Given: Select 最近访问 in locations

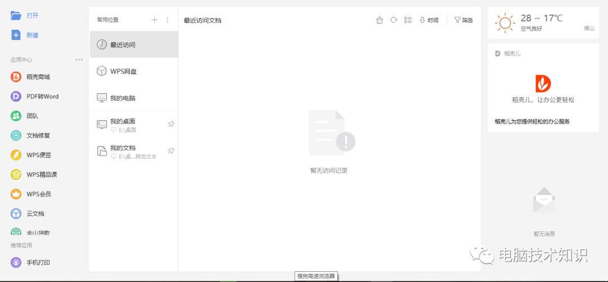Looking at the screenshot, I should click(134, 44).
